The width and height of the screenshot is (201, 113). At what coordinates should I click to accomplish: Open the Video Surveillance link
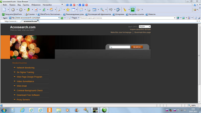tap(25, 81)
